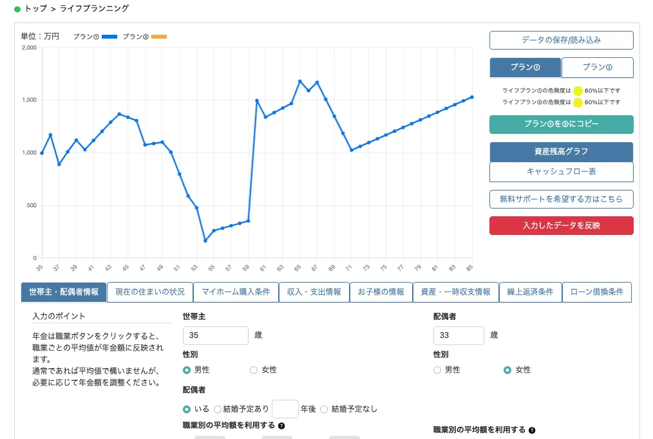Select 男性 for householder gender
The width and height of the screenshot is (653, 439).
[x=187, y=370]
